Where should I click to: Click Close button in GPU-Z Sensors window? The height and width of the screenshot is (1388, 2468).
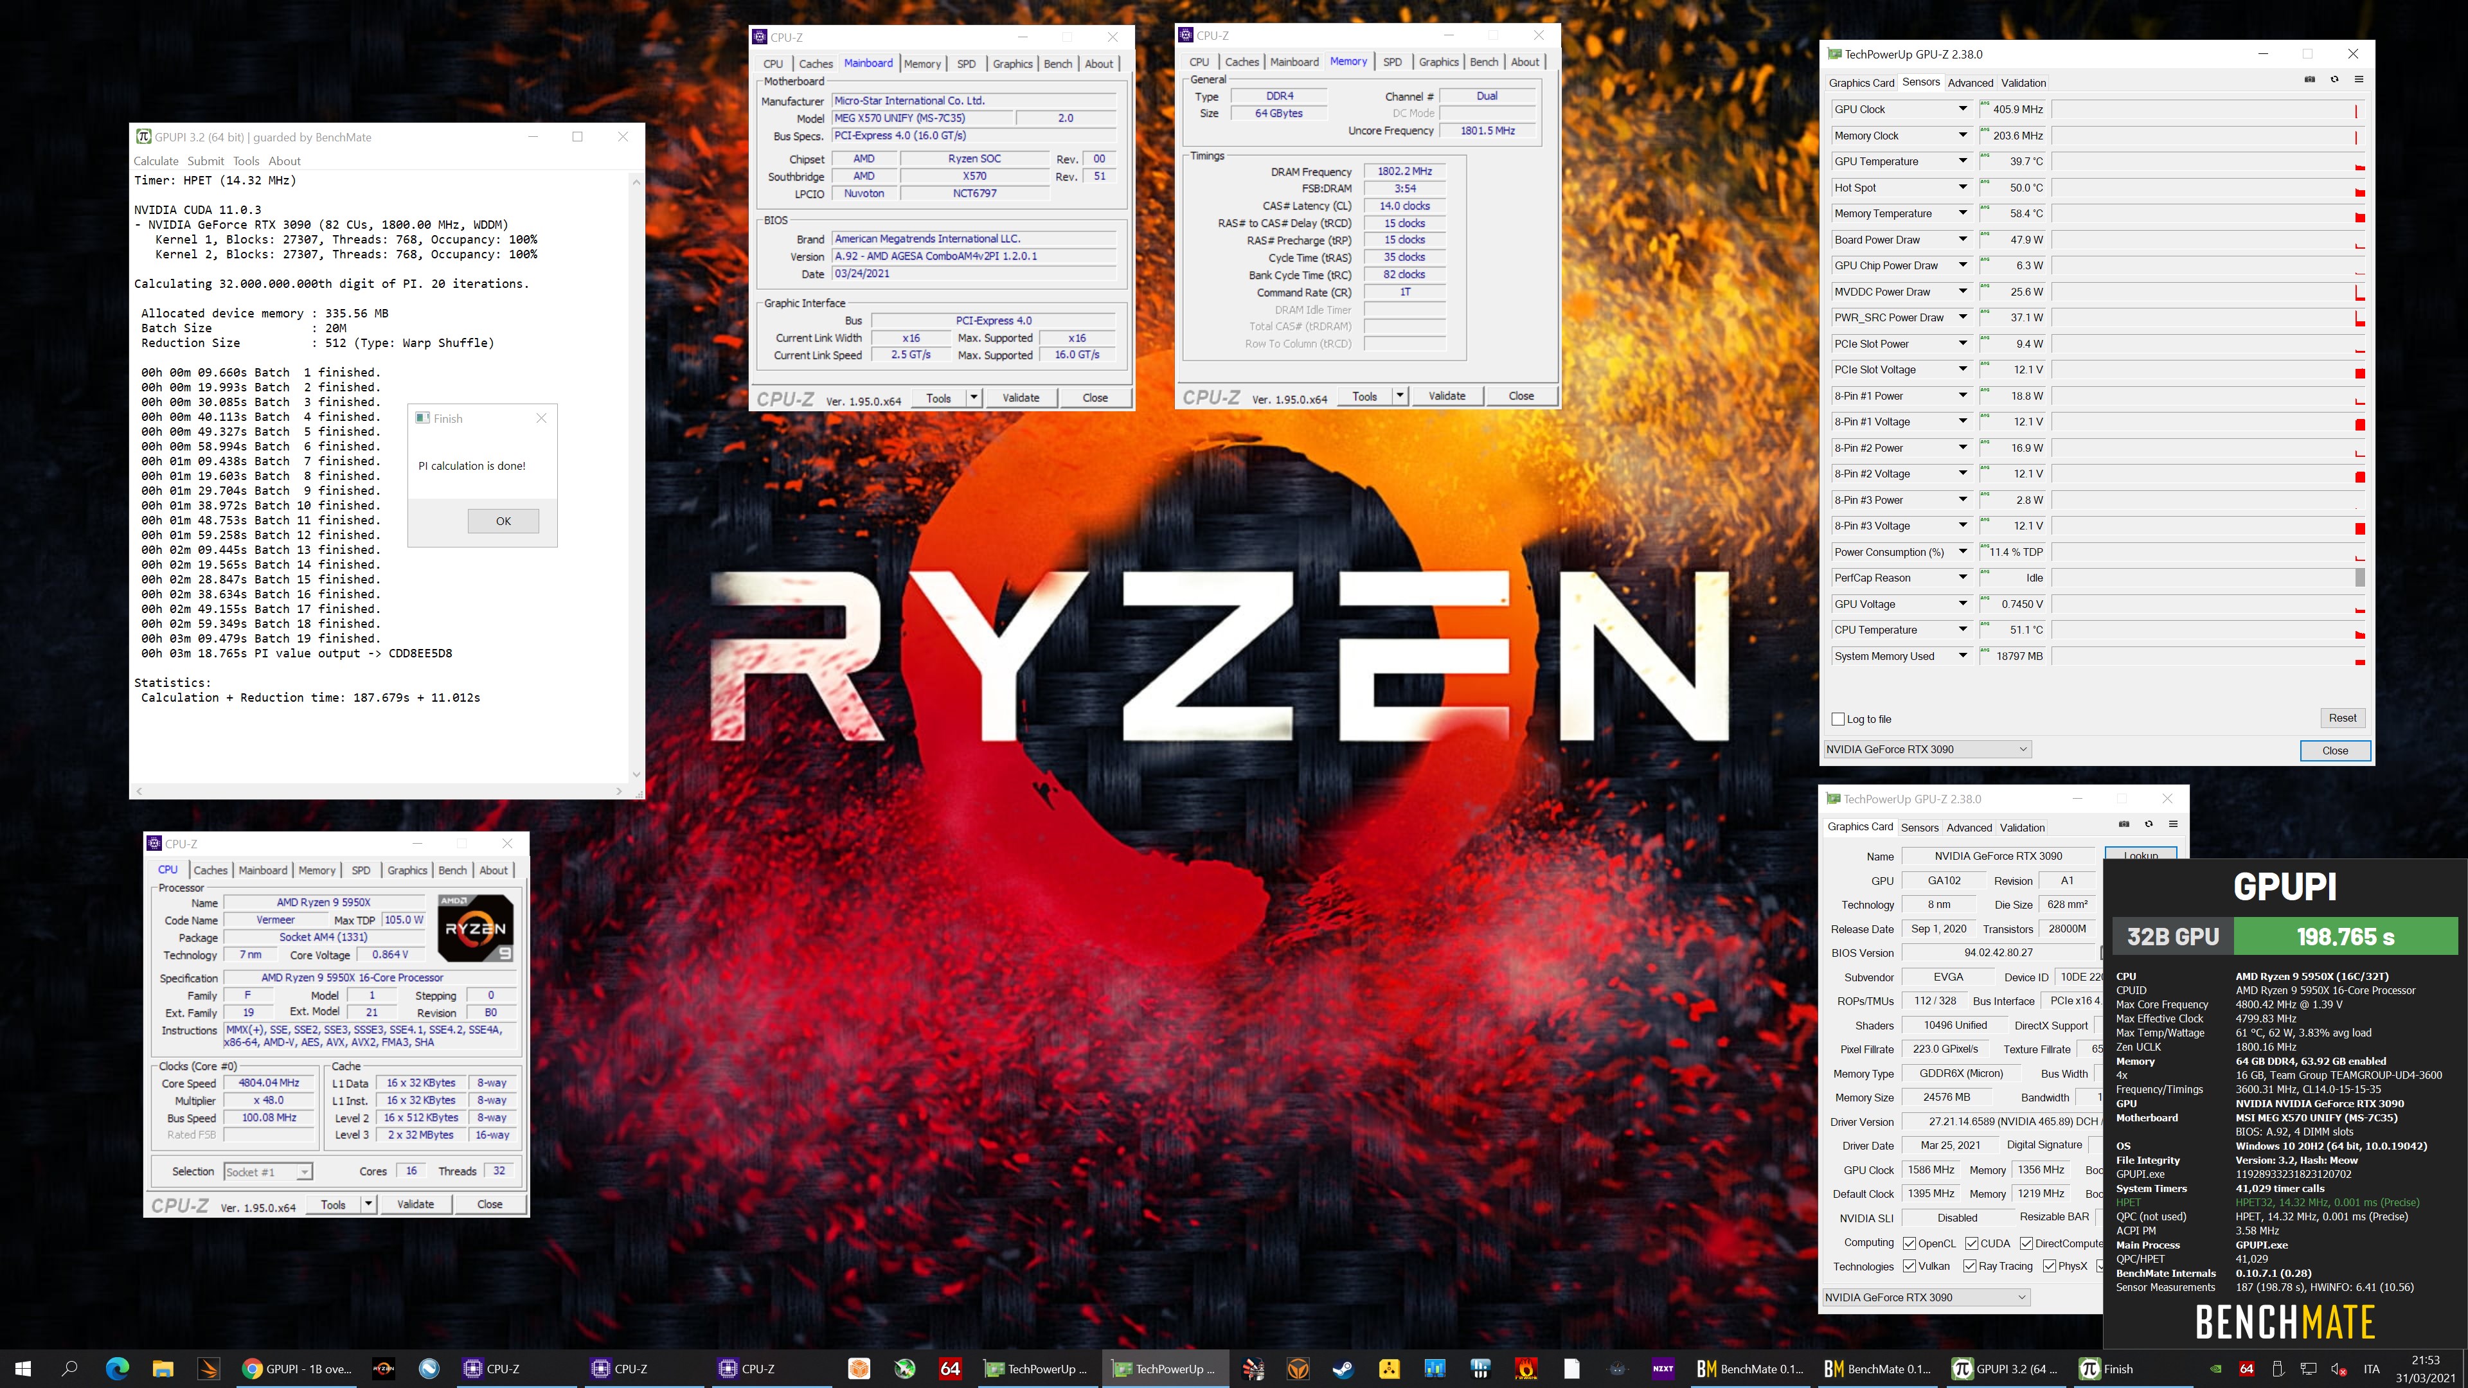pos(2335,750)
